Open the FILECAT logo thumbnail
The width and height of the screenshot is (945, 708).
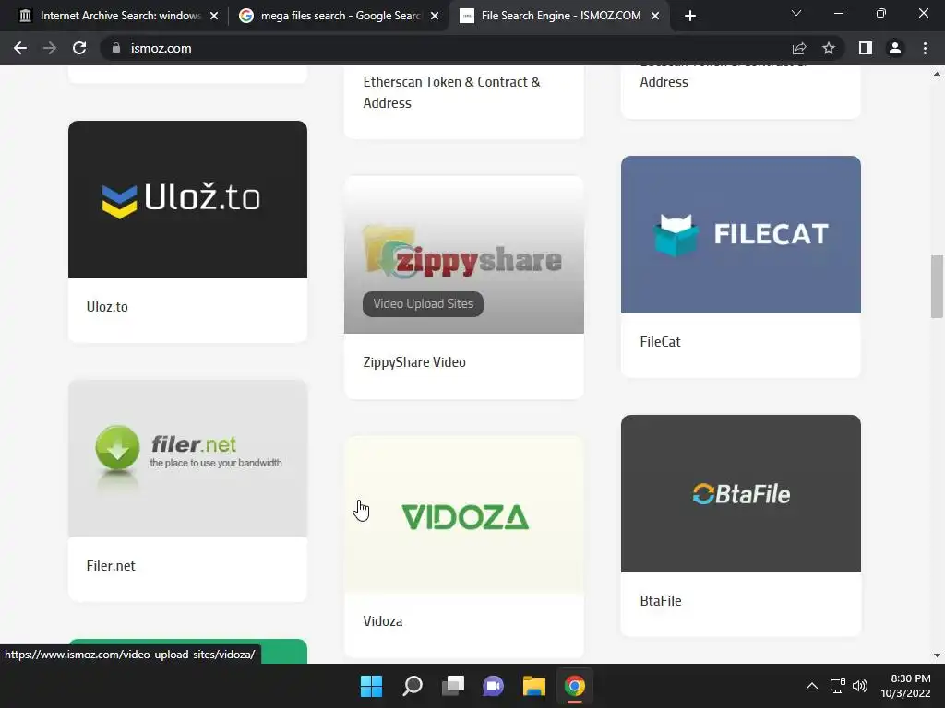741,234
